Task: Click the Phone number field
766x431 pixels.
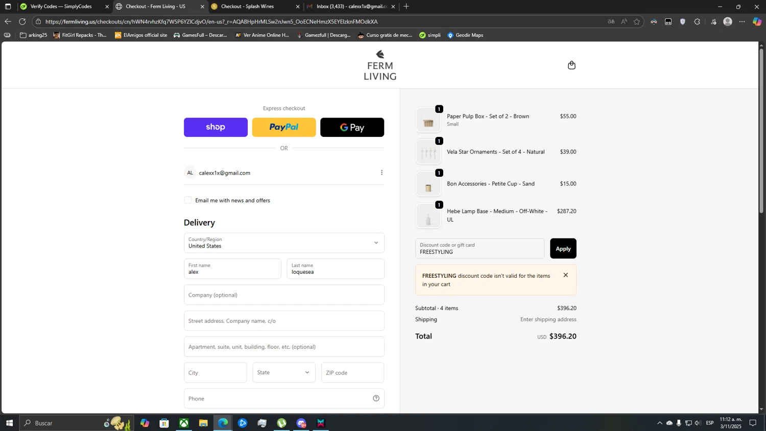Action: click(x=284, y=398)
